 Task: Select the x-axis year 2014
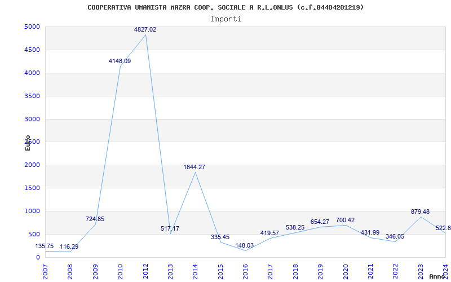[195, 271]
